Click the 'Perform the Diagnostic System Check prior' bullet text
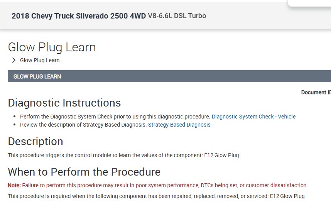 click(115, 117)
